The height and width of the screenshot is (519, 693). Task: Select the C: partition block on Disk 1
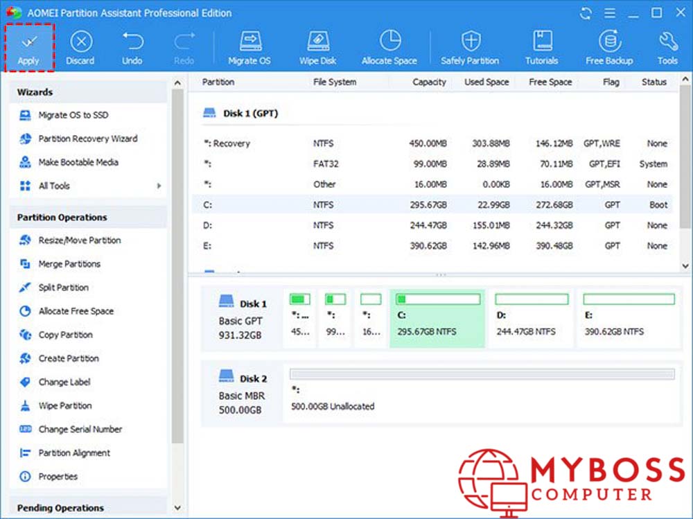point(437,318)
